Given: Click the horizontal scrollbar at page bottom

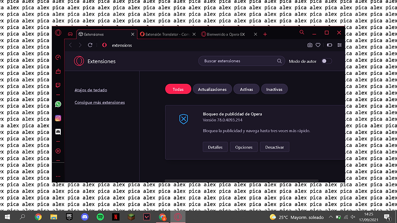Looking at the screenshot, I should (x=241, y=181).
